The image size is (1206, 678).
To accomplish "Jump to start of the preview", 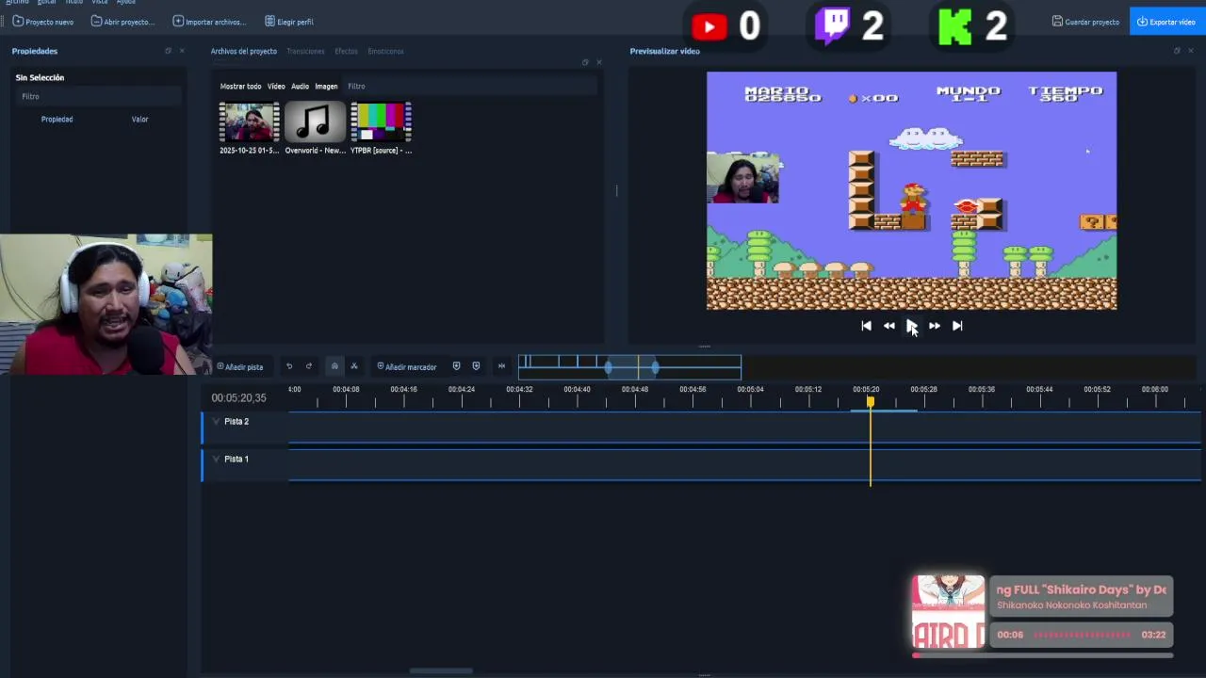I will tap(866, 326).
